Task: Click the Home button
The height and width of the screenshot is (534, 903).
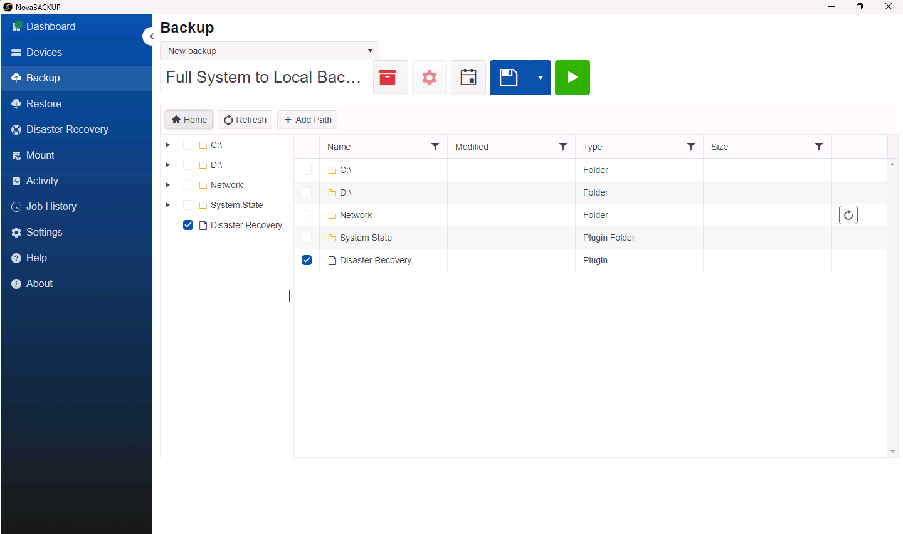Action: [189, 120]
